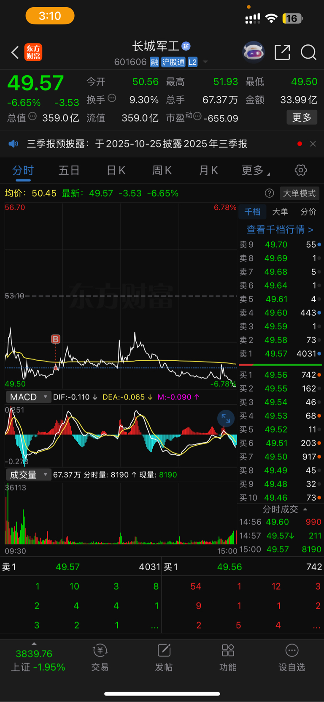Open the 发帖 post icon
Image resolution: width=324 pixels, height=702 pixels.
pyautogui.click(x=164, y=658)
